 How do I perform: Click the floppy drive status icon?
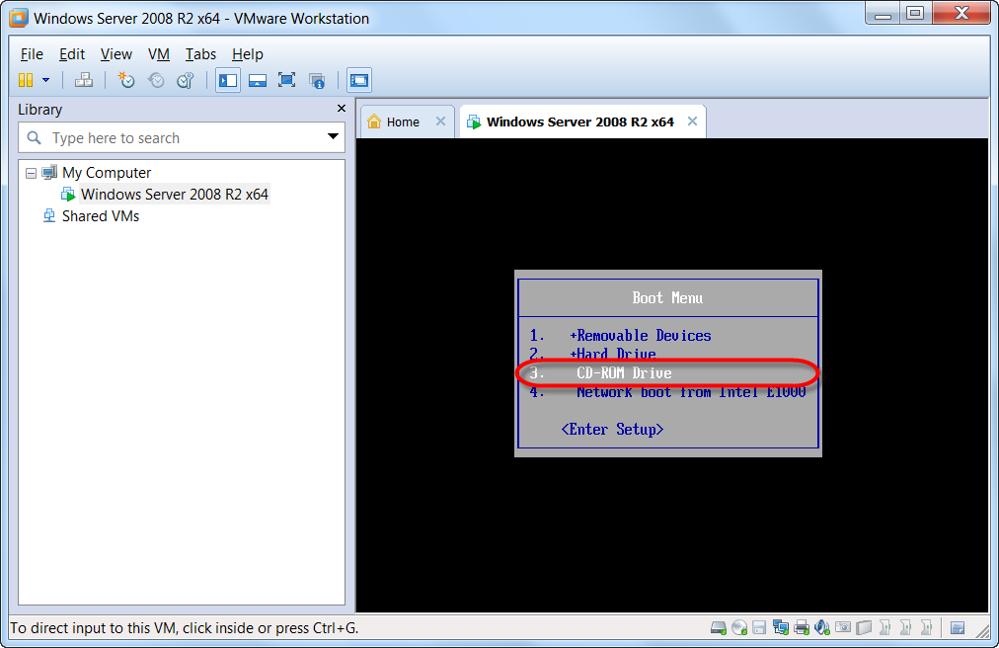pos(759,628)
